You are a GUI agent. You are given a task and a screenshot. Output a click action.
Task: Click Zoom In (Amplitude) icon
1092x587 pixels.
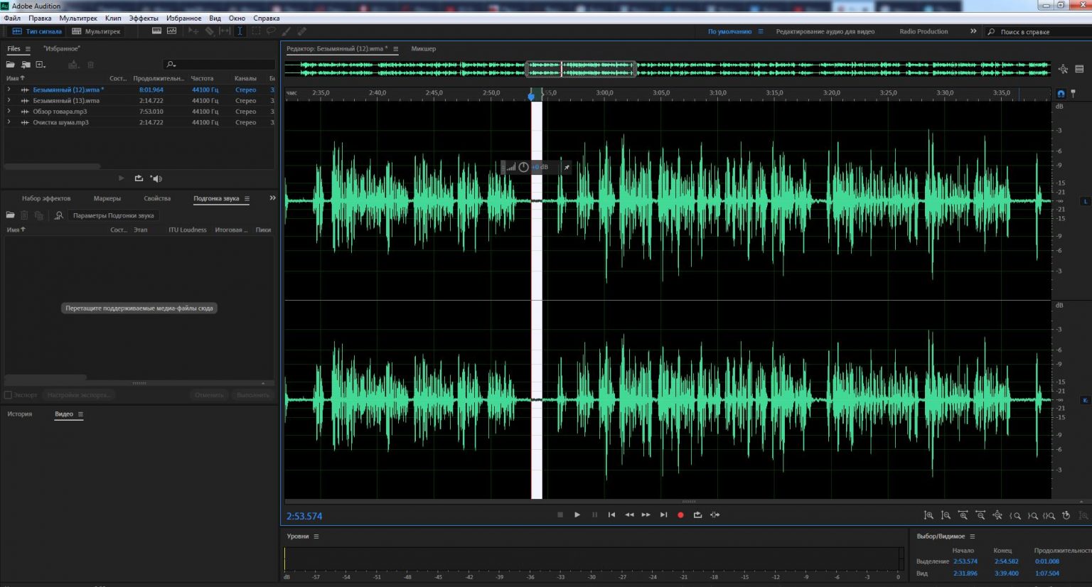[x=928, y=515]
